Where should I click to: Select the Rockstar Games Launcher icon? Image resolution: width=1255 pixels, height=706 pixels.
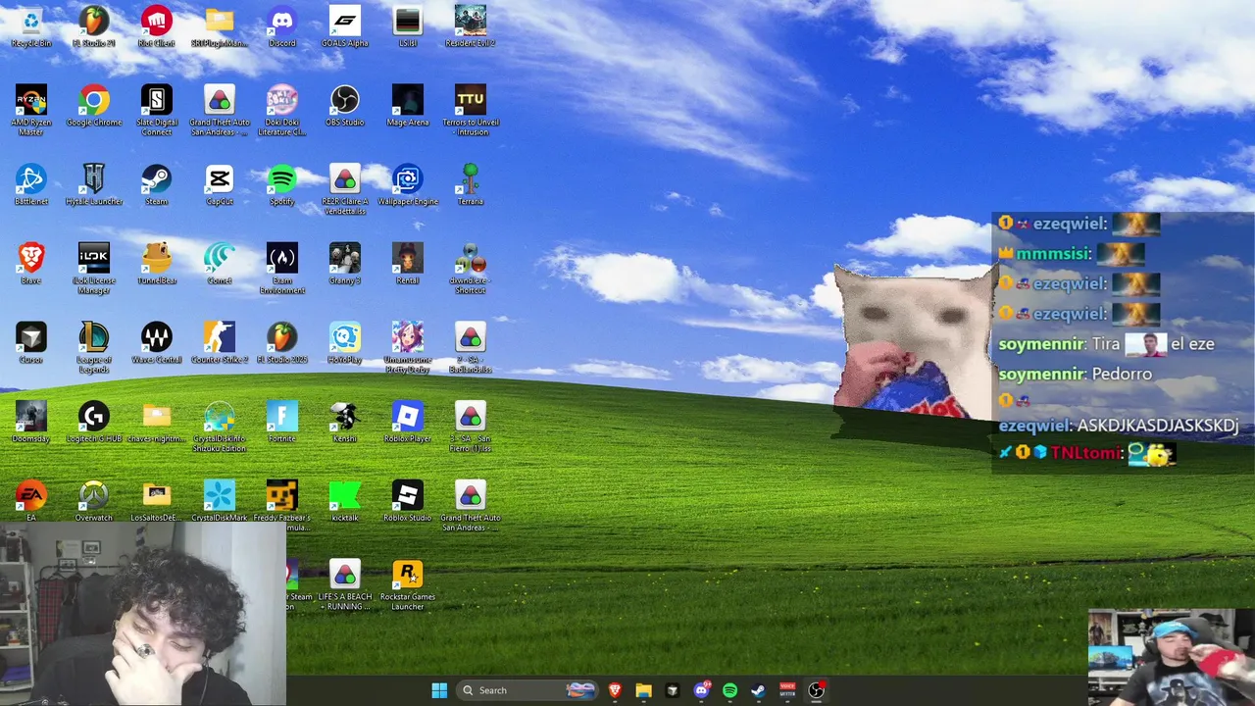click(407, 585)
